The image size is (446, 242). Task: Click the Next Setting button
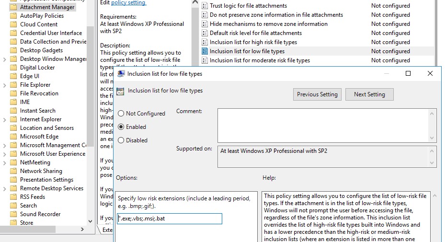pyautogui.click(x=369, y=94)
